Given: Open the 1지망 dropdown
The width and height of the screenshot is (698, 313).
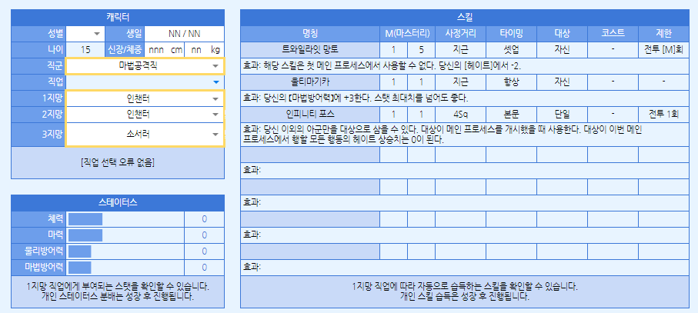Looking at the screenshot, I should (x=145, y=98).
